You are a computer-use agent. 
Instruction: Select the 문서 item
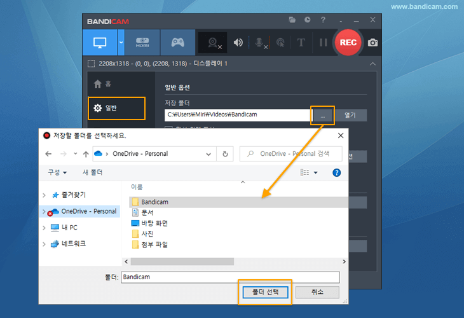pos(147,212)
